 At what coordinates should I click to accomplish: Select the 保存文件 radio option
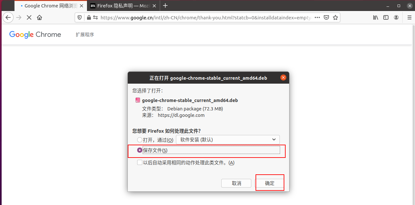tap(140, 150)
